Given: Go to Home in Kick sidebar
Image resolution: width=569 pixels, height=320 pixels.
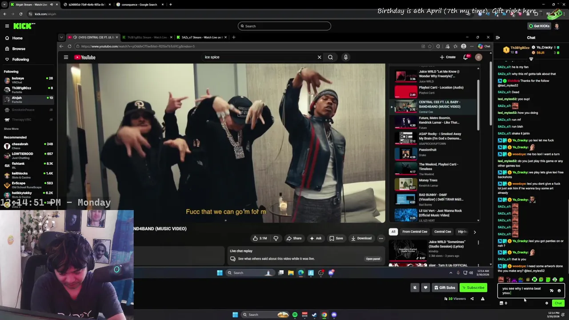Looking at the screenshot, I should (x=17, y=38).
